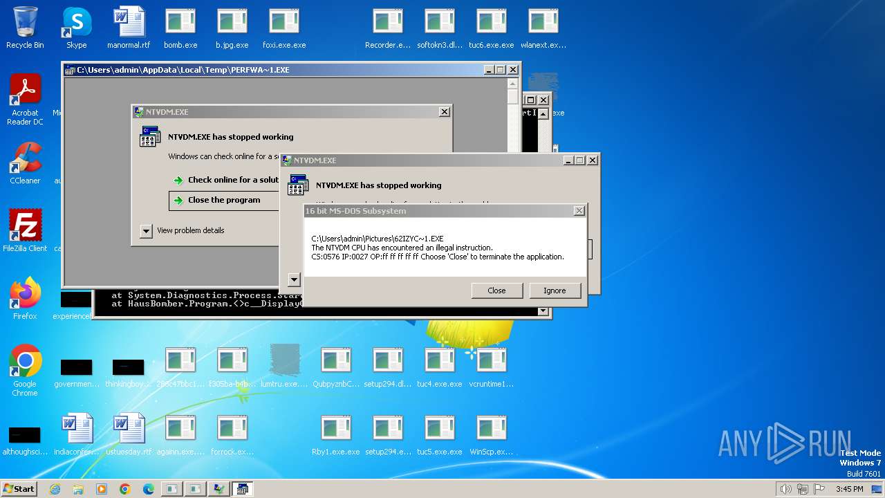Image resolution: width=885 pixels, height=498 pixels.
Task: Select the wlanext.ex... desktop file
Action: 543,28
